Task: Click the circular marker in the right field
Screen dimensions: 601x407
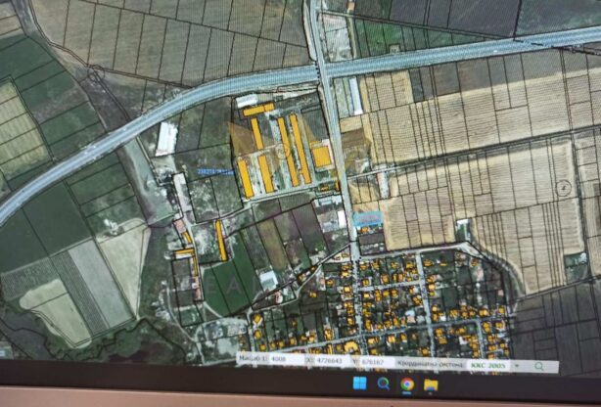Action: click(x=563, y=187)
